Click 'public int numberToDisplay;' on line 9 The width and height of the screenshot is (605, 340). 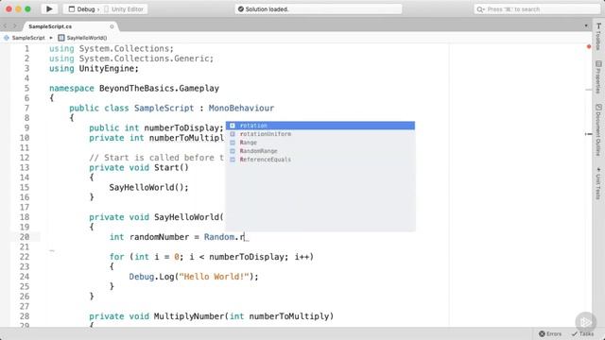point(156,128)
